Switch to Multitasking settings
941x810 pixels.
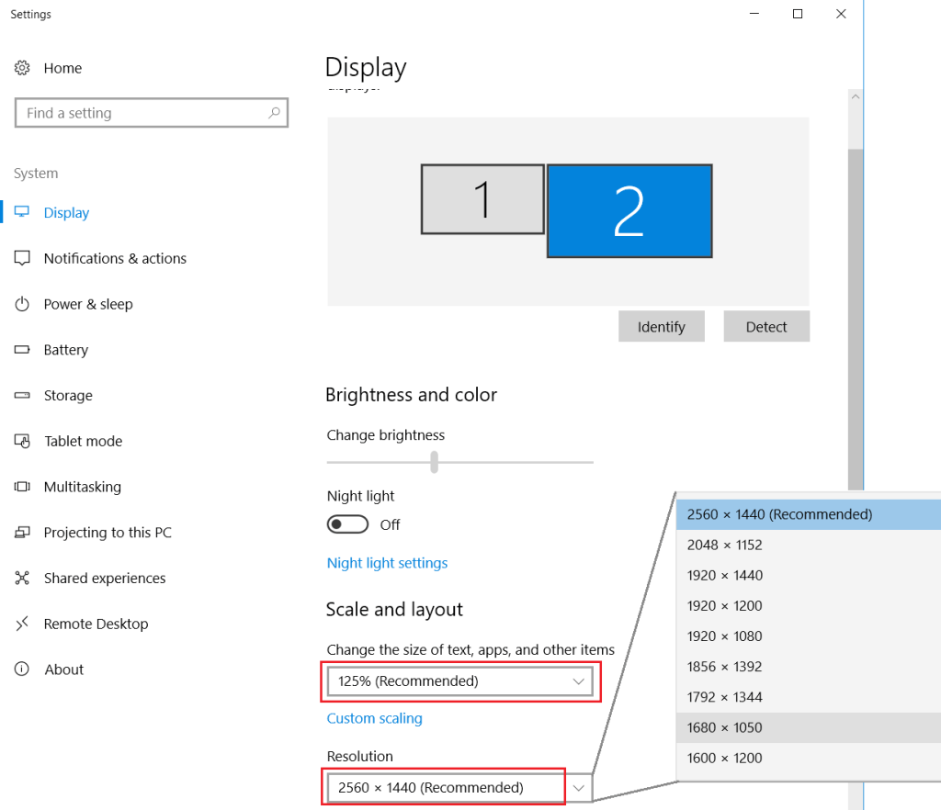82,487
